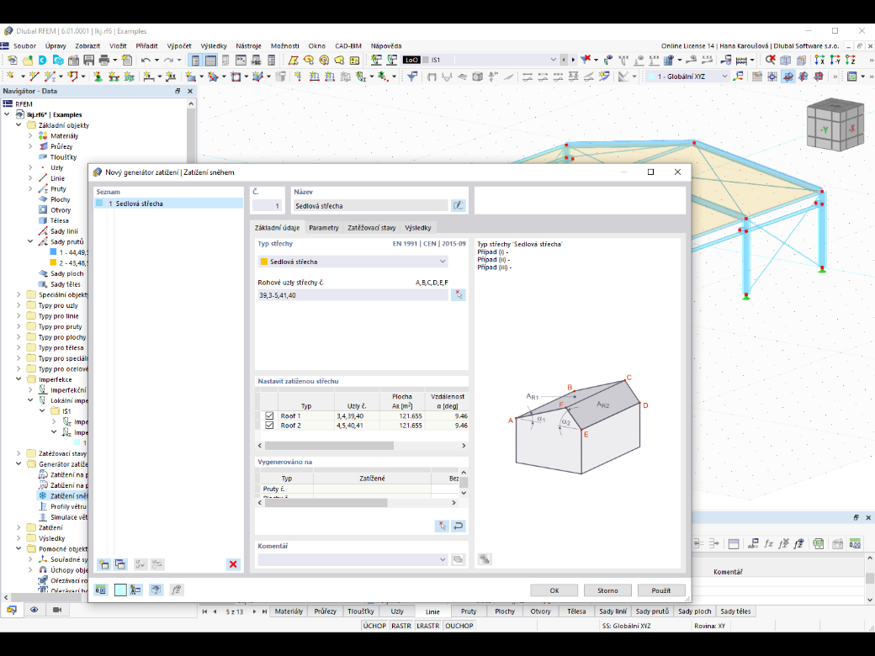Viewport: 875px width, 656px height.
Task: Go to next table page arrow near 5 z 13
Action: [254, 611]
